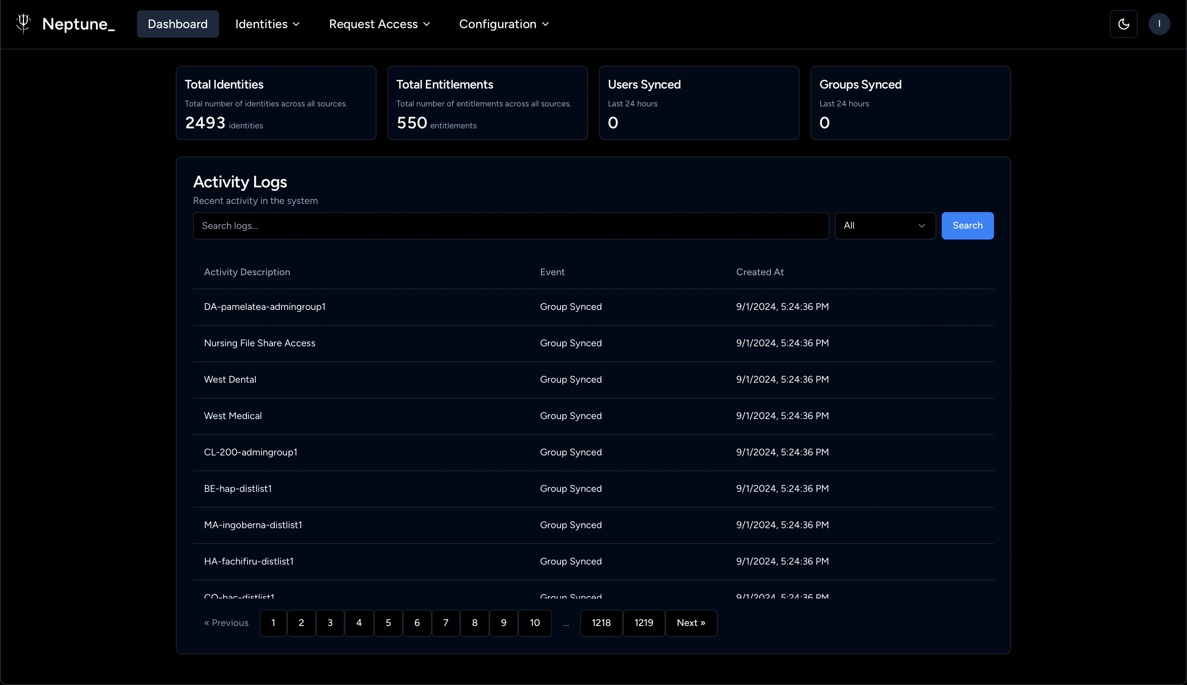Click the Neptune trident logo icon
Viewport: 1187px width, 685px height.
pyautogui.click(x=23, y=24)
